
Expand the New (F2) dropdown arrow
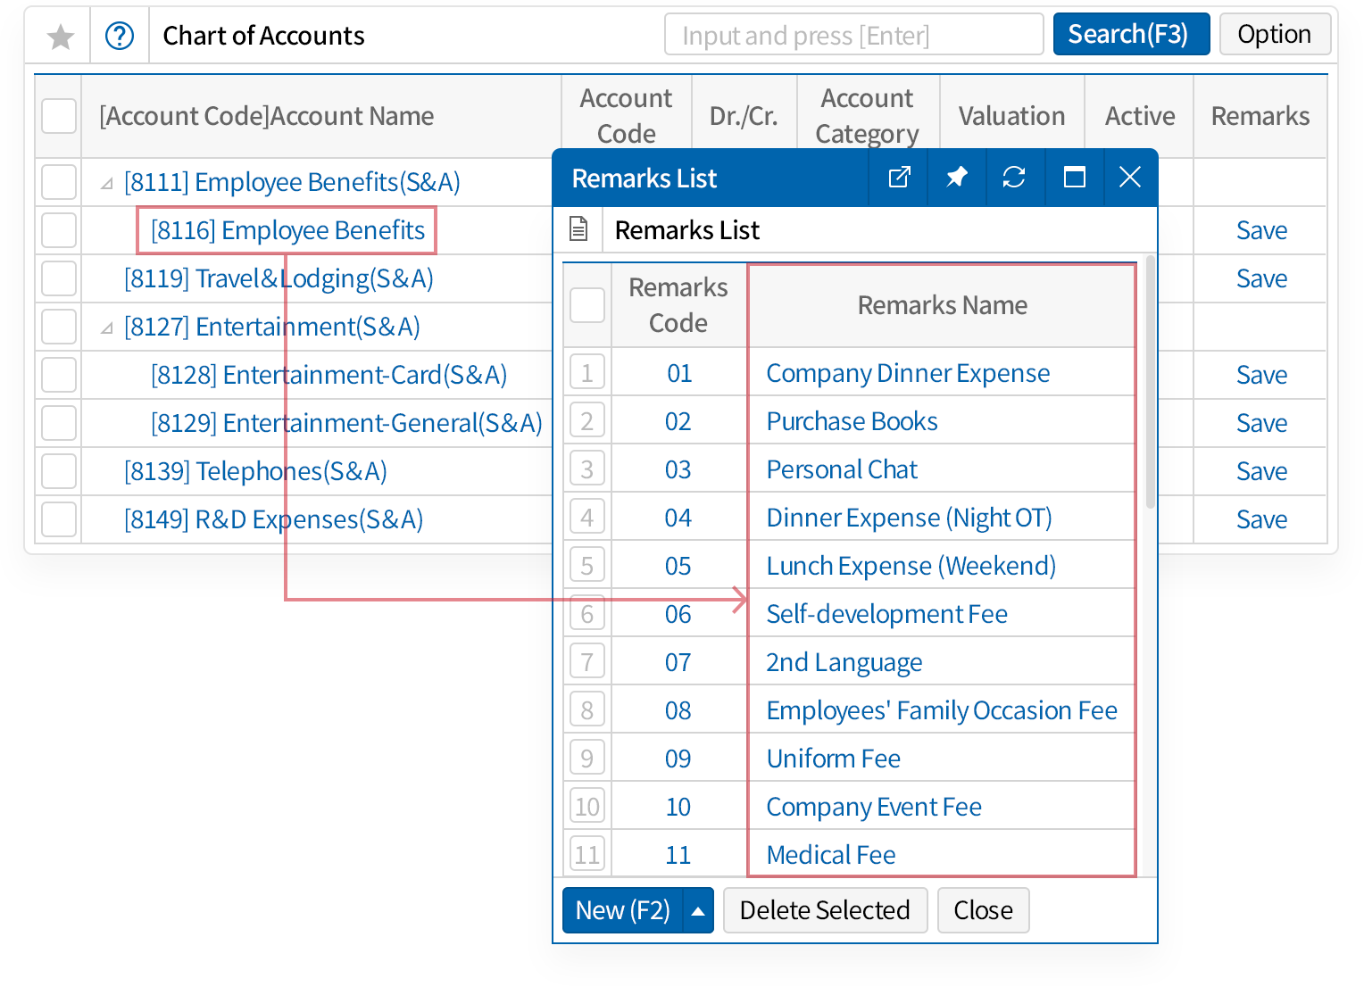tap(698, 911)
